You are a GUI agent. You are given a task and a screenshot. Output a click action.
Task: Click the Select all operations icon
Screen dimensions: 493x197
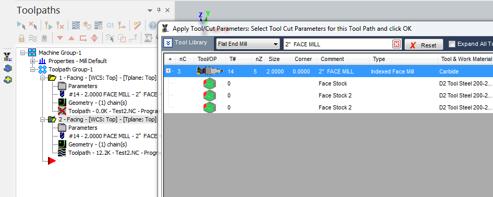coord(21,25)
